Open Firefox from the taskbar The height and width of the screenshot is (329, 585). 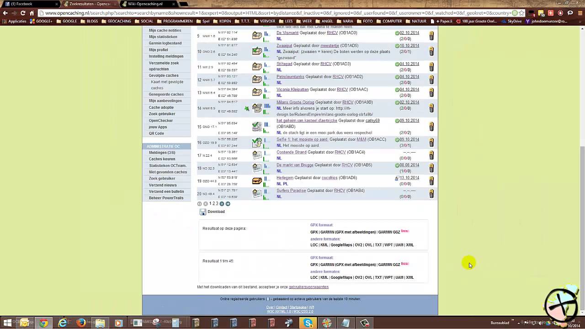pyautogui.click(x=81, y=323)
